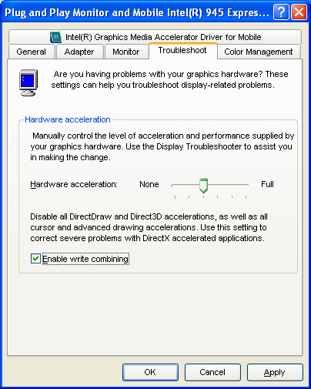This screenshot has height=389, width=311.
Task: Click the Intel graphics chip icon
Action: pos(55,37)
